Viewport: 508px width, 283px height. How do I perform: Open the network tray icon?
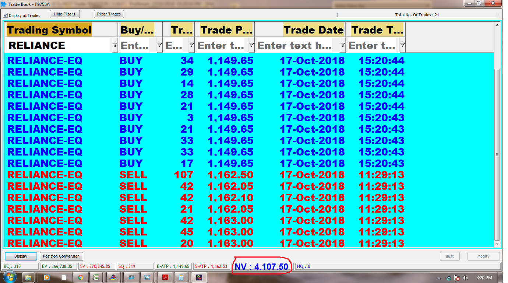tap(448, 277)
